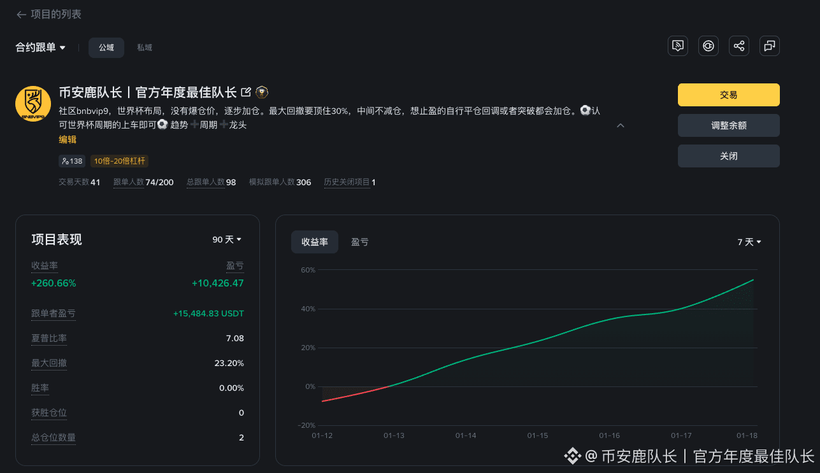Click the 10倍-20倍杠杆 leverage tag

pyautogui.click(x=119, y=161)
